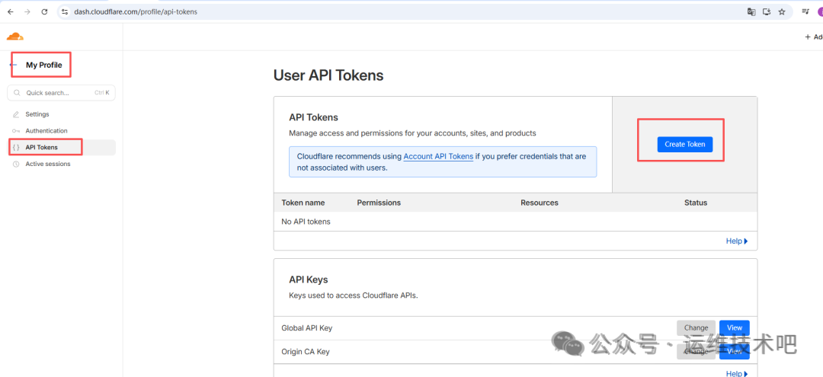Click the Global API Key label
This screenshot has height=377, width=823.
pos(307,327)
